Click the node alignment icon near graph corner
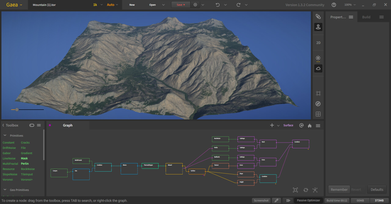Screen dimensions: 391x204 [x=315, y=190]
